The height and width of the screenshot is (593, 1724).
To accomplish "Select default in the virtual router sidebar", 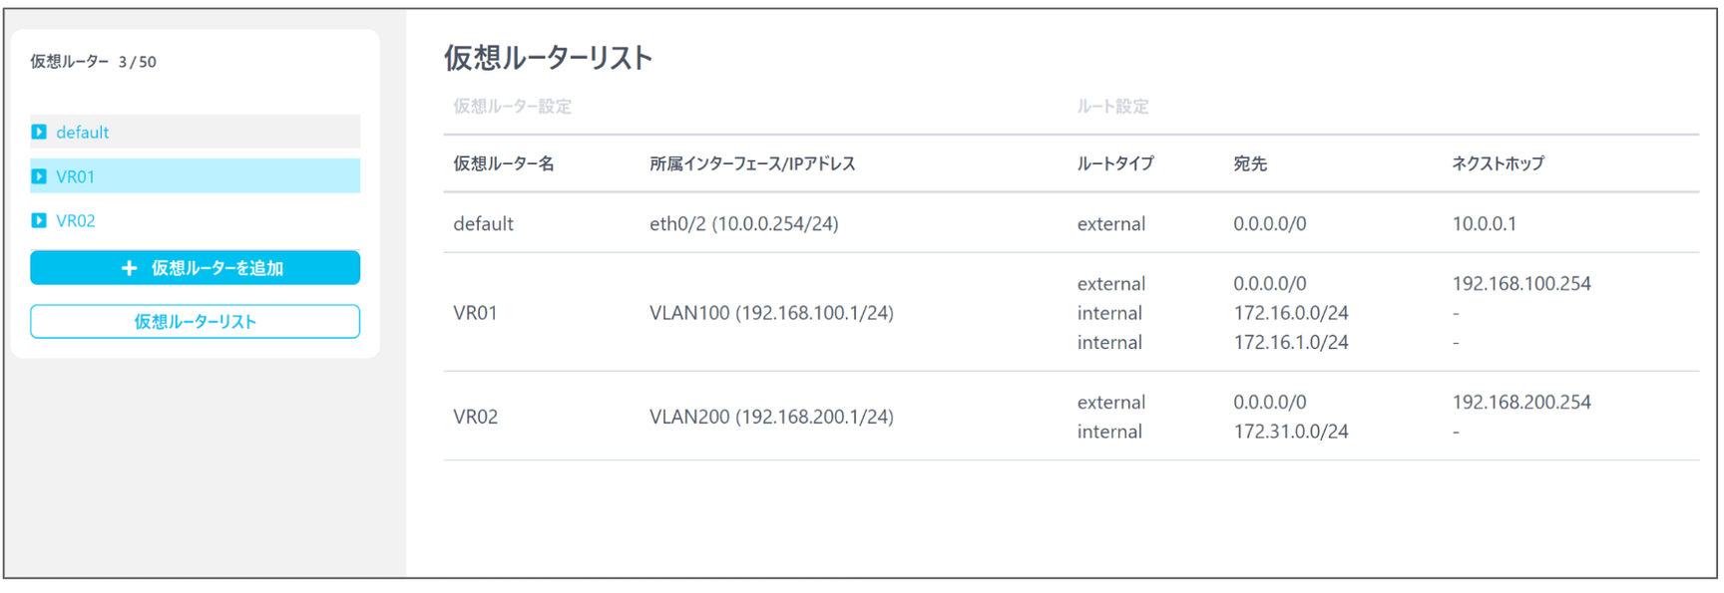I will pos(195,132).
